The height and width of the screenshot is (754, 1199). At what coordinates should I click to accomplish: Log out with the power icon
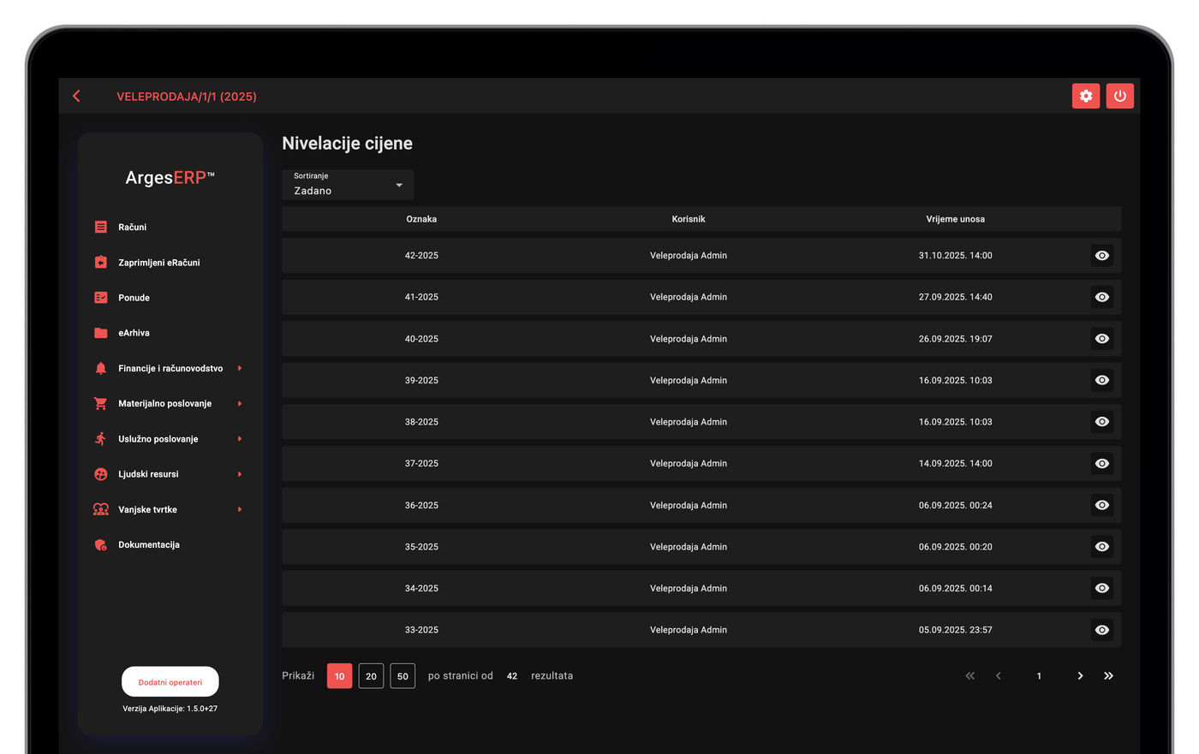tap(1119, 96)
